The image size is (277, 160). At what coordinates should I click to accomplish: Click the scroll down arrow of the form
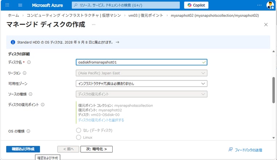click(273, 138)
